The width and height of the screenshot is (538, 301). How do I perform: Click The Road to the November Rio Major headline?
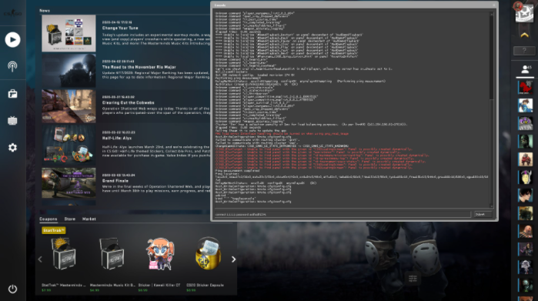(139, 67)
